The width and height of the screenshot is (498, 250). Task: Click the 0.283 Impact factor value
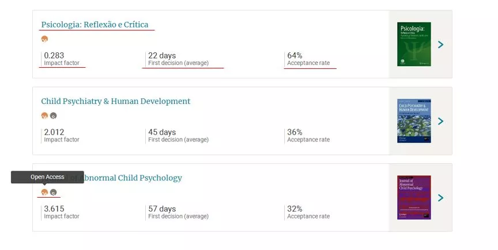(54, 56)
